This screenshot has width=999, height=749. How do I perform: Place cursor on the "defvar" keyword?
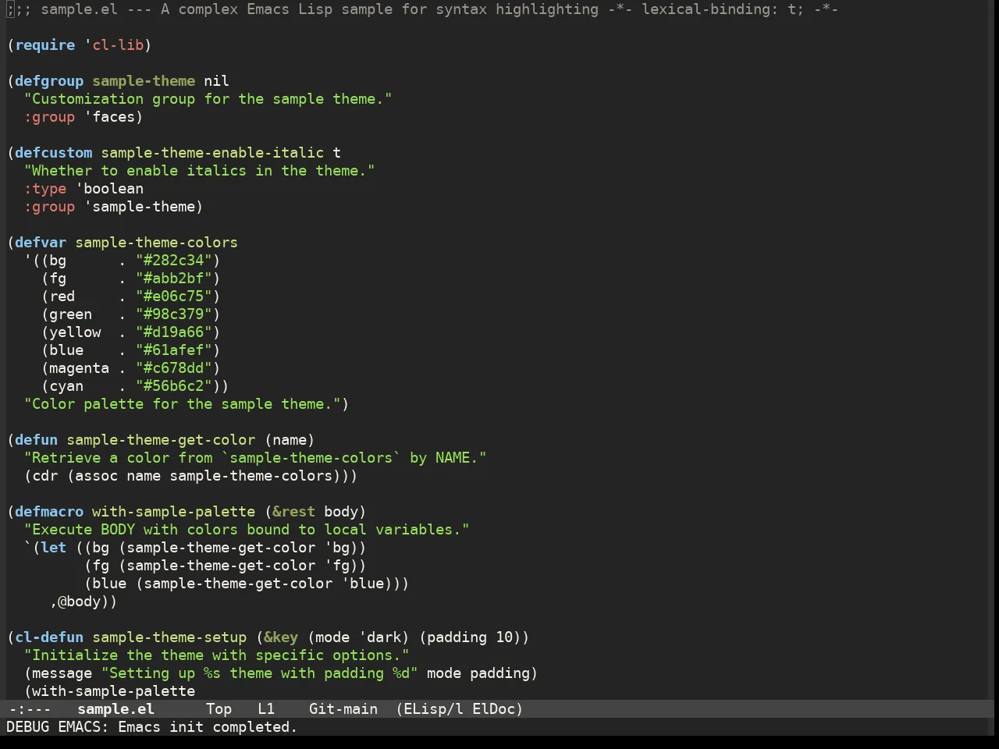(41, 243)
